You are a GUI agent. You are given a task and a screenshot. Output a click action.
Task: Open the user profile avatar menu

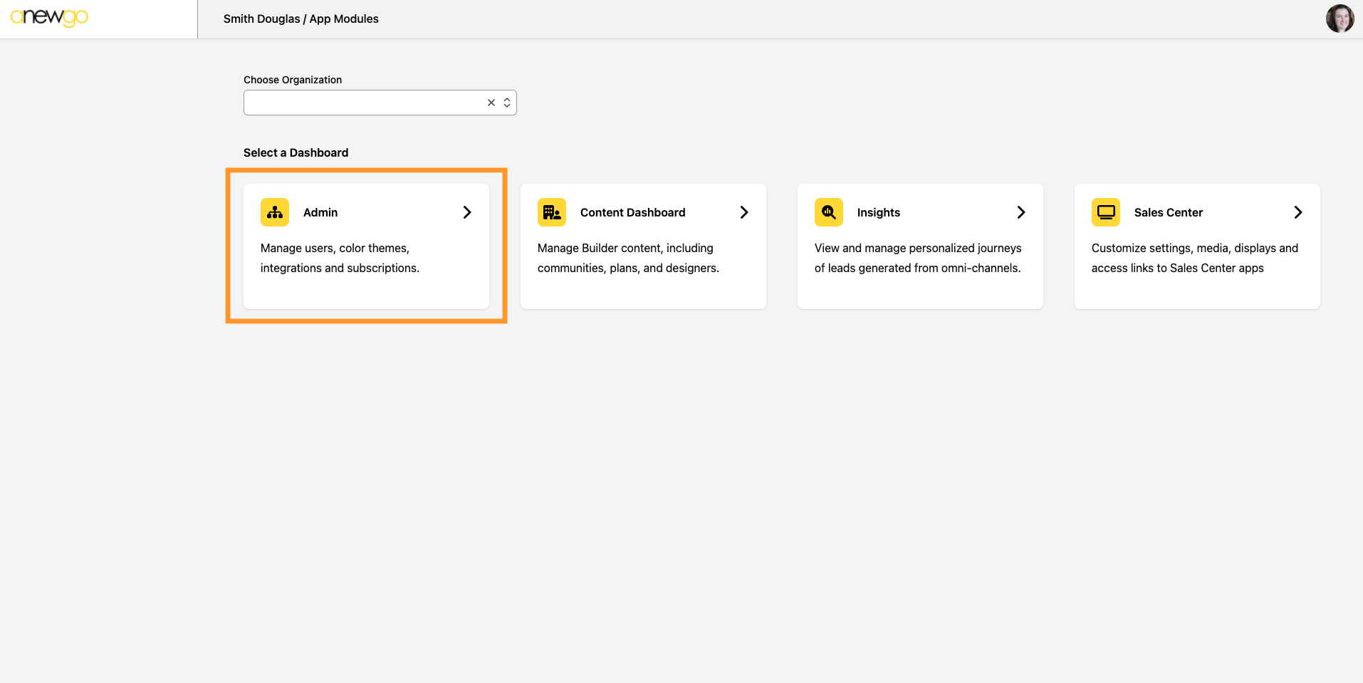(1339, 19)
